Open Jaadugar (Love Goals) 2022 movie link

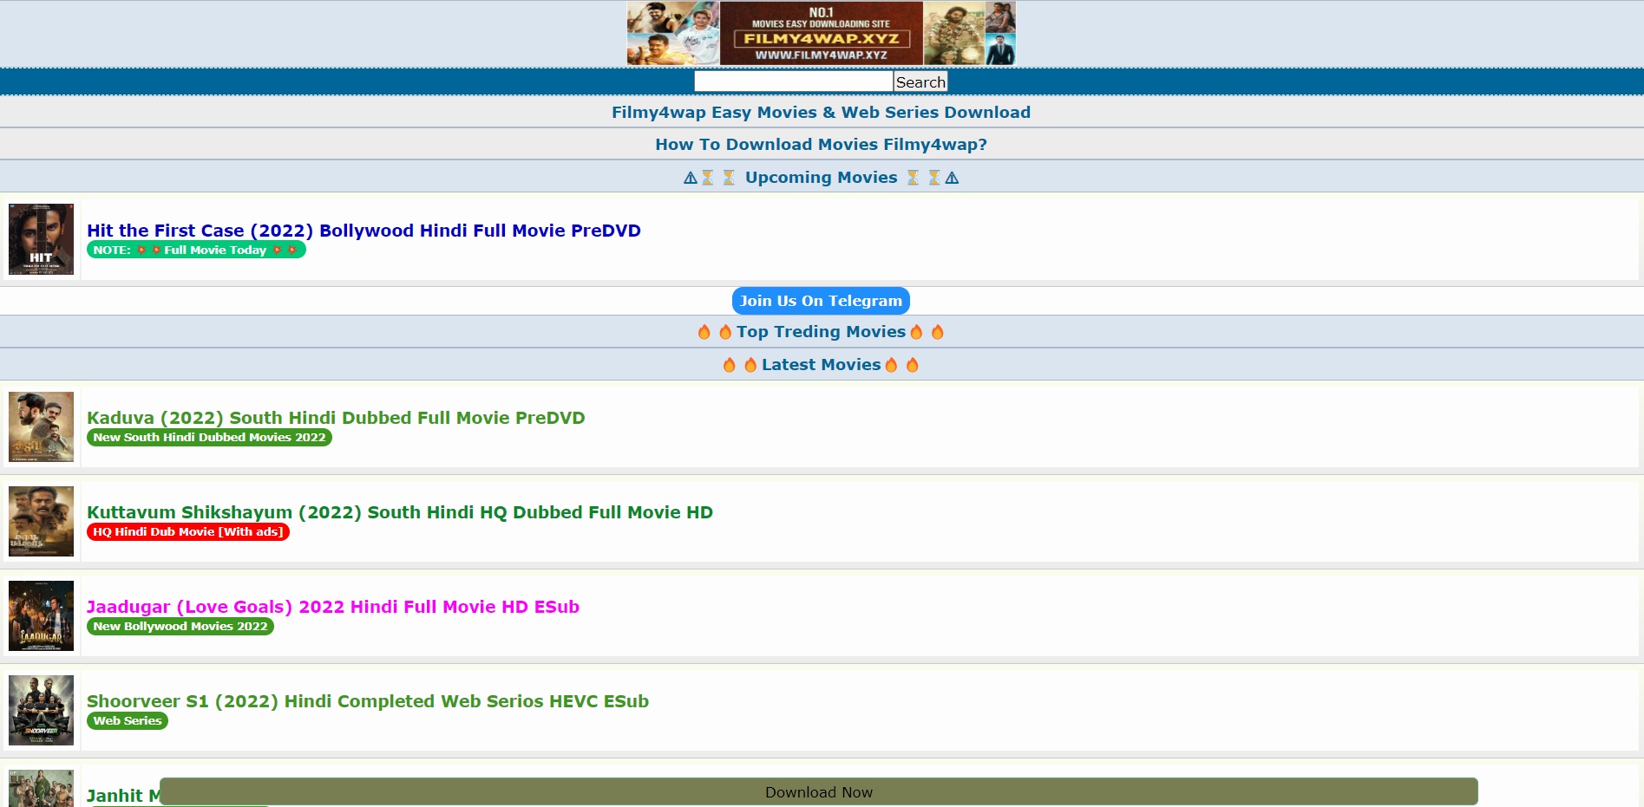click(x=333, y=607)
